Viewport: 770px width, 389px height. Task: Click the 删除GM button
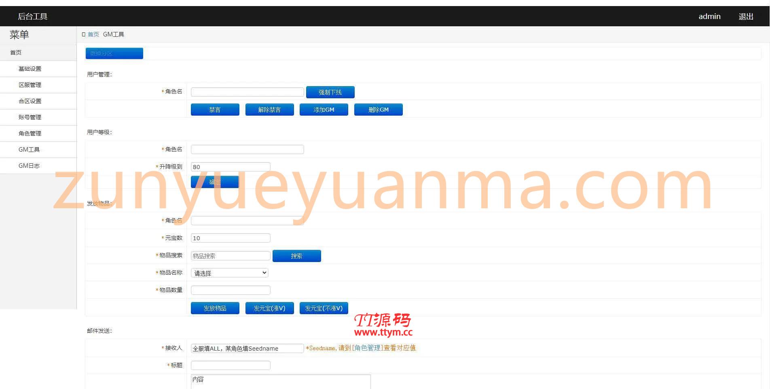point(379,110)
